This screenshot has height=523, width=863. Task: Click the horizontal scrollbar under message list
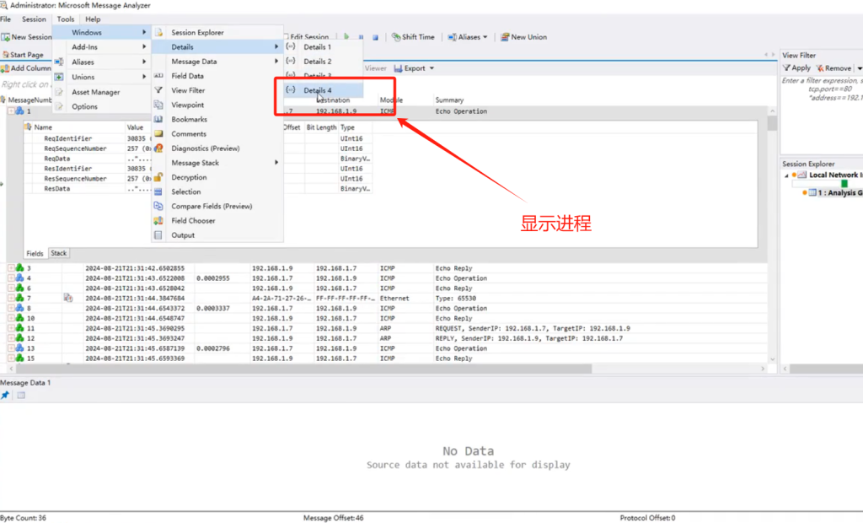302,369
